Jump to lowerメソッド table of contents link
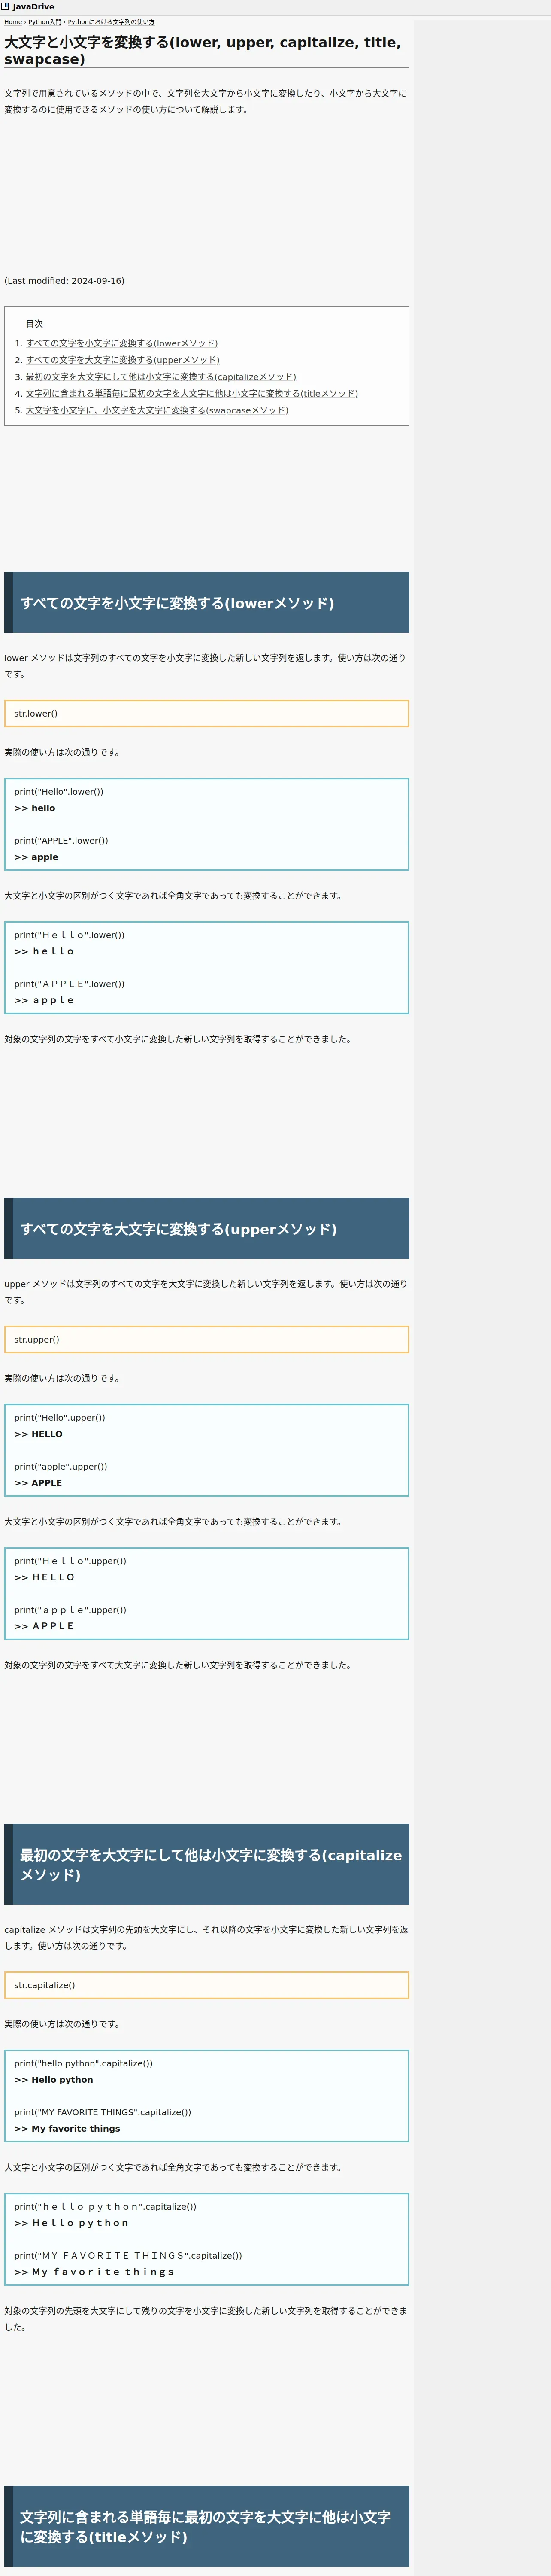Image resolution: width=551 pixels, height=2576 pixels. [x=122, y=343]
